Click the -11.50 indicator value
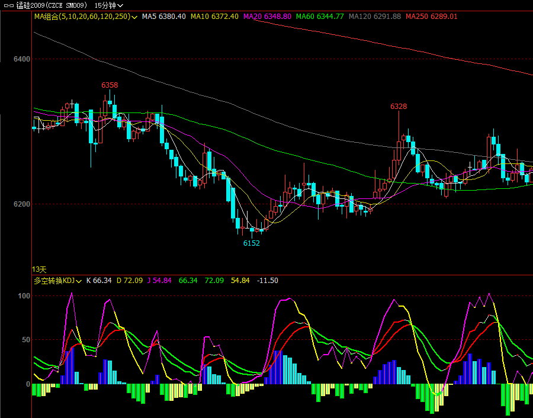 tap(268, 281)
